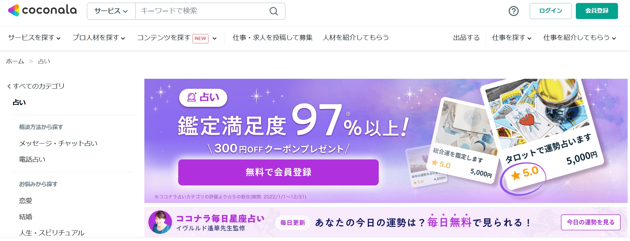Expand the 仕事を探す dropdown

point(512,38)
